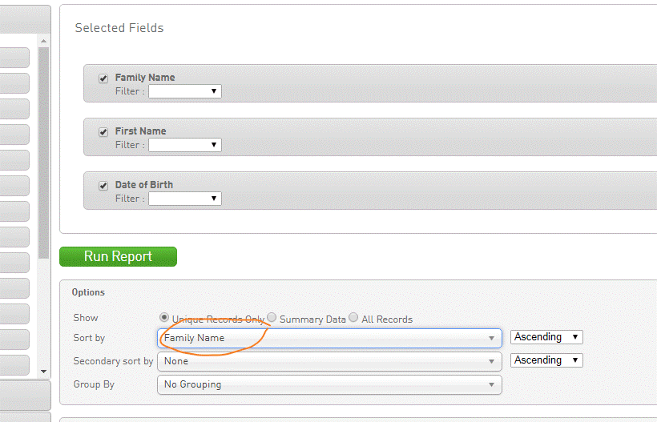
Task: Open the Sort by Ascending order dropdown
Action: pos(546,337)
